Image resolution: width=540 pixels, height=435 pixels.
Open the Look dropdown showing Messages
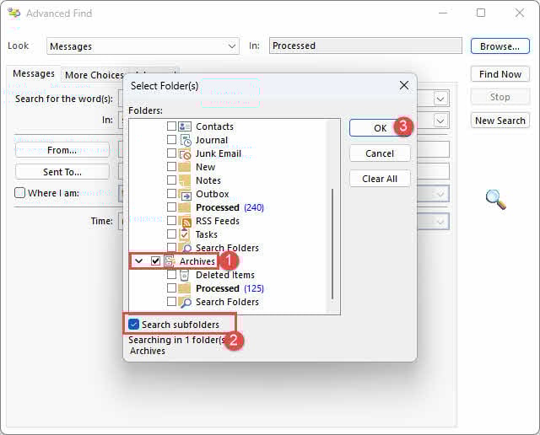(232, 46)
